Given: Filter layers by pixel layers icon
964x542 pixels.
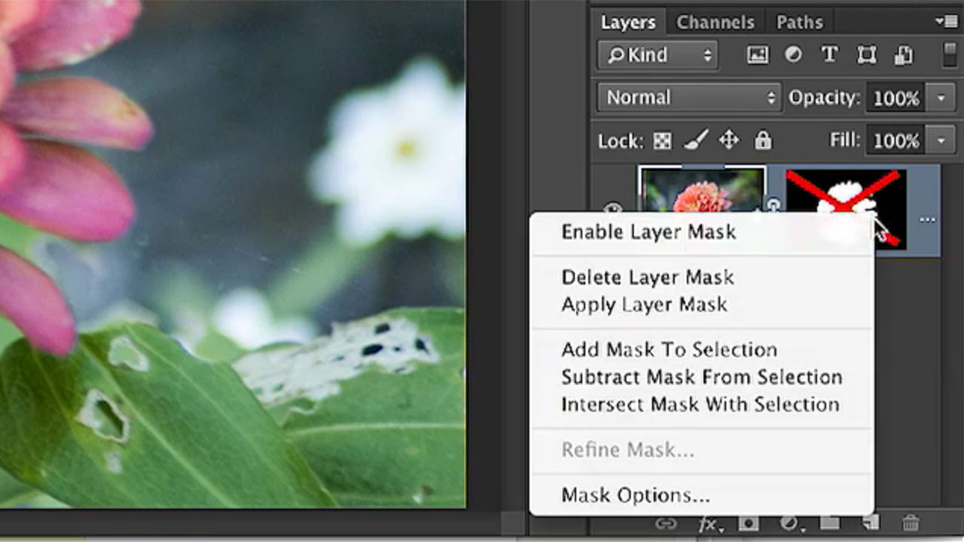Looking at the screenshot, I should click(x=757, y=54).
